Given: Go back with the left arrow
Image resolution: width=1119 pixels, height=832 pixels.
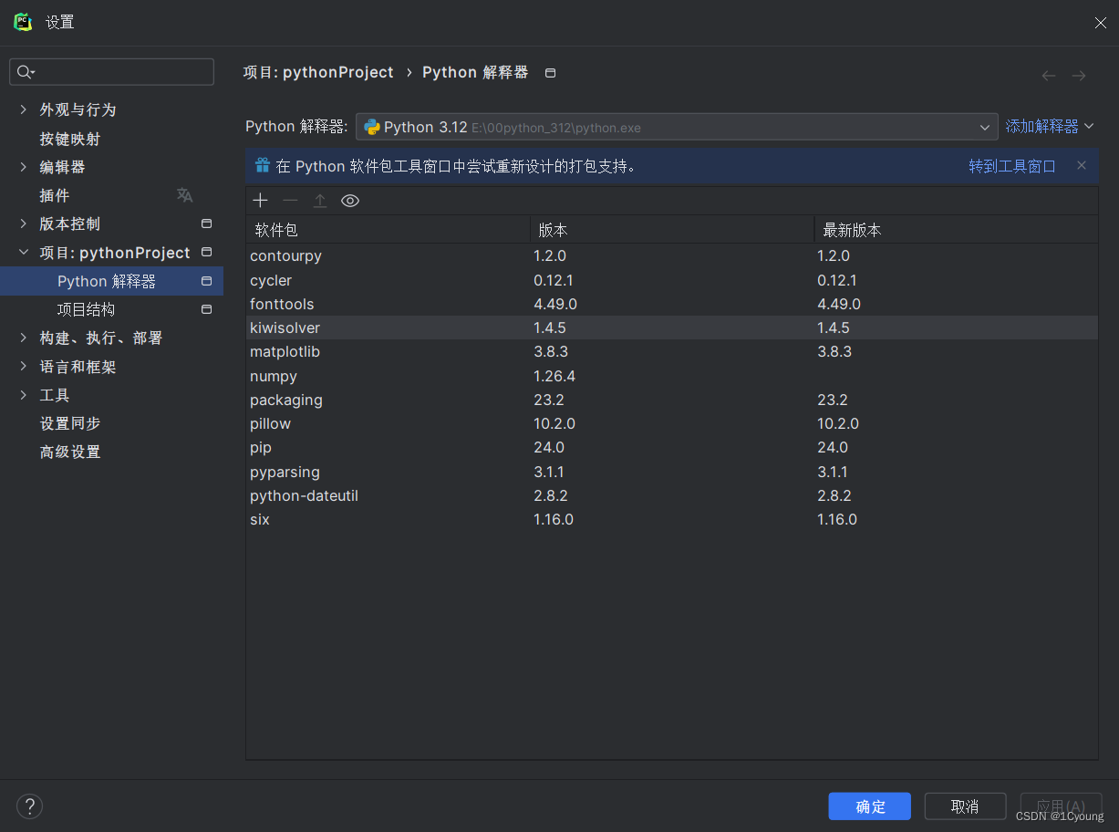Looking at the screenshot, I should [x=1049, y=76].
